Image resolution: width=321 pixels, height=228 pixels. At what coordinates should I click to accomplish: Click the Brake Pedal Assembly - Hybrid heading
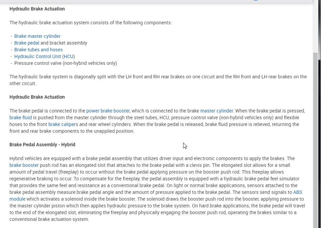click(x=42, y=145)
